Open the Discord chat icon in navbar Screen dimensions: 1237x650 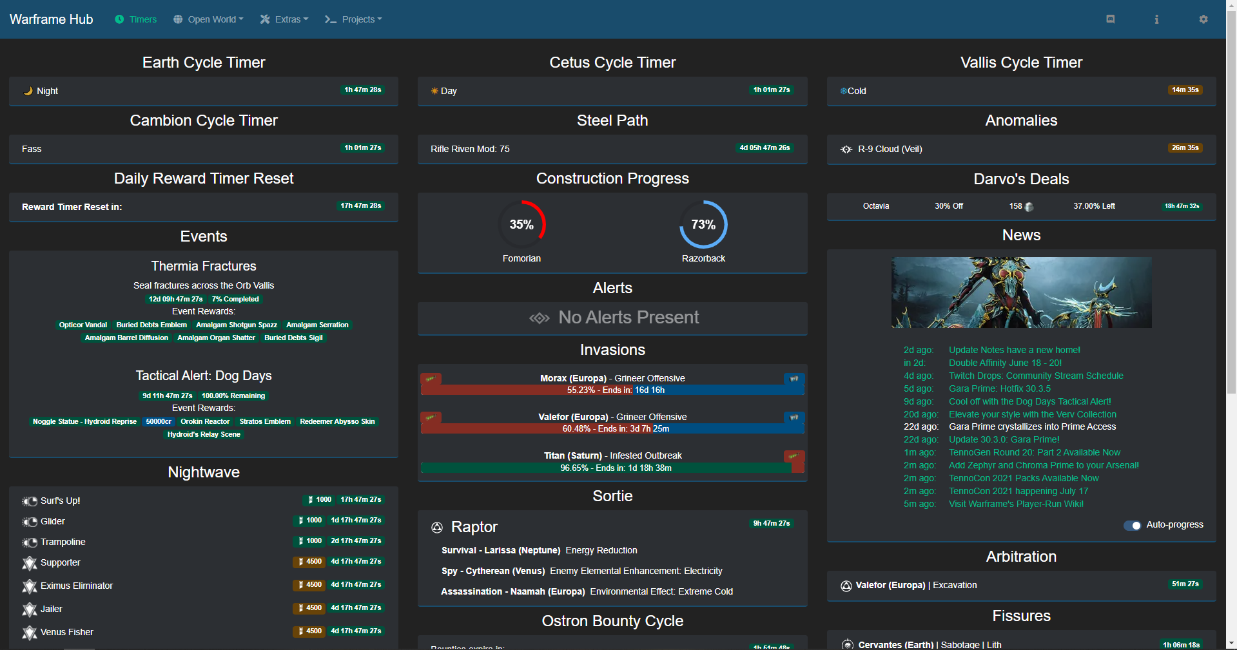coord(1110,19)
